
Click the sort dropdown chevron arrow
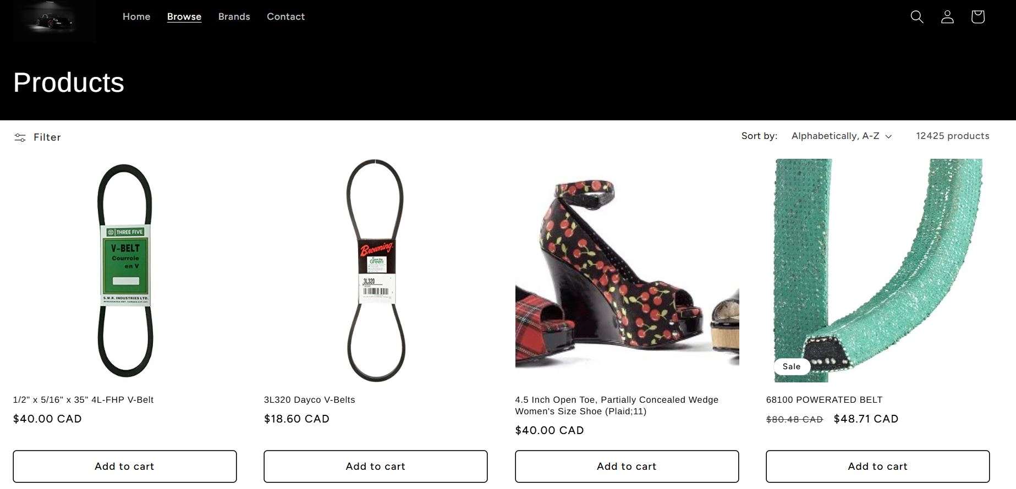(x=888, y=137)
